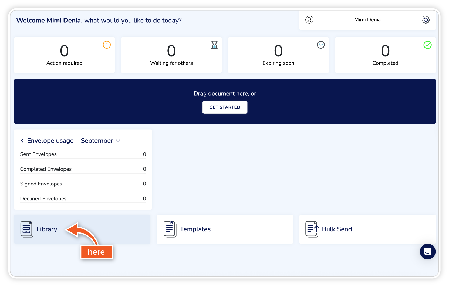
Task: Open the Waiting for others card
Action: pos(171,55)
